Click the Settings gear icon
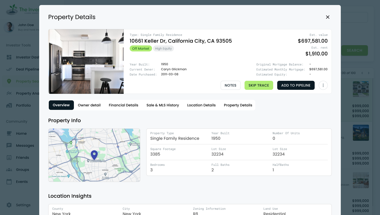 coord(9,205)
